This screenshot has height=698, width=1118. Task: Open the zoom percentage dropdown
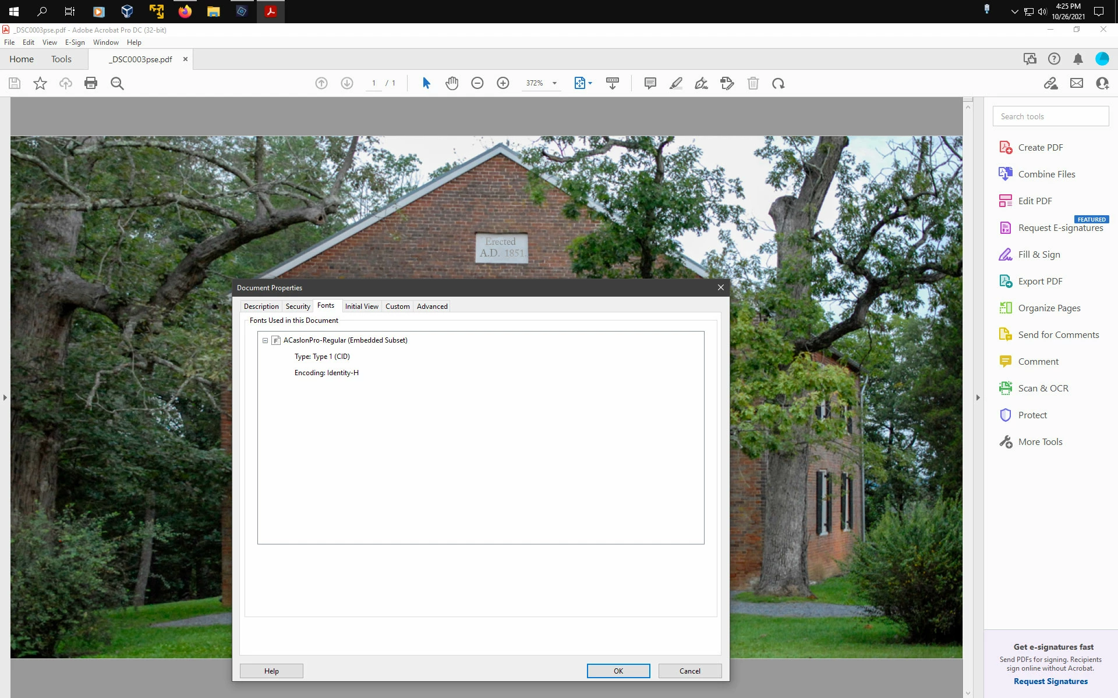(x=554, y=83)
